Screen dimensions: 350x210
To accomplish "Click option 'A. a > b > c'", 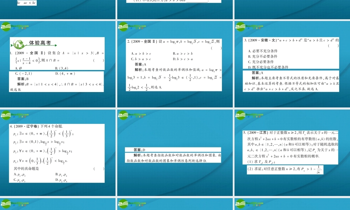I will pyautogui.click(x=141, y=54).
